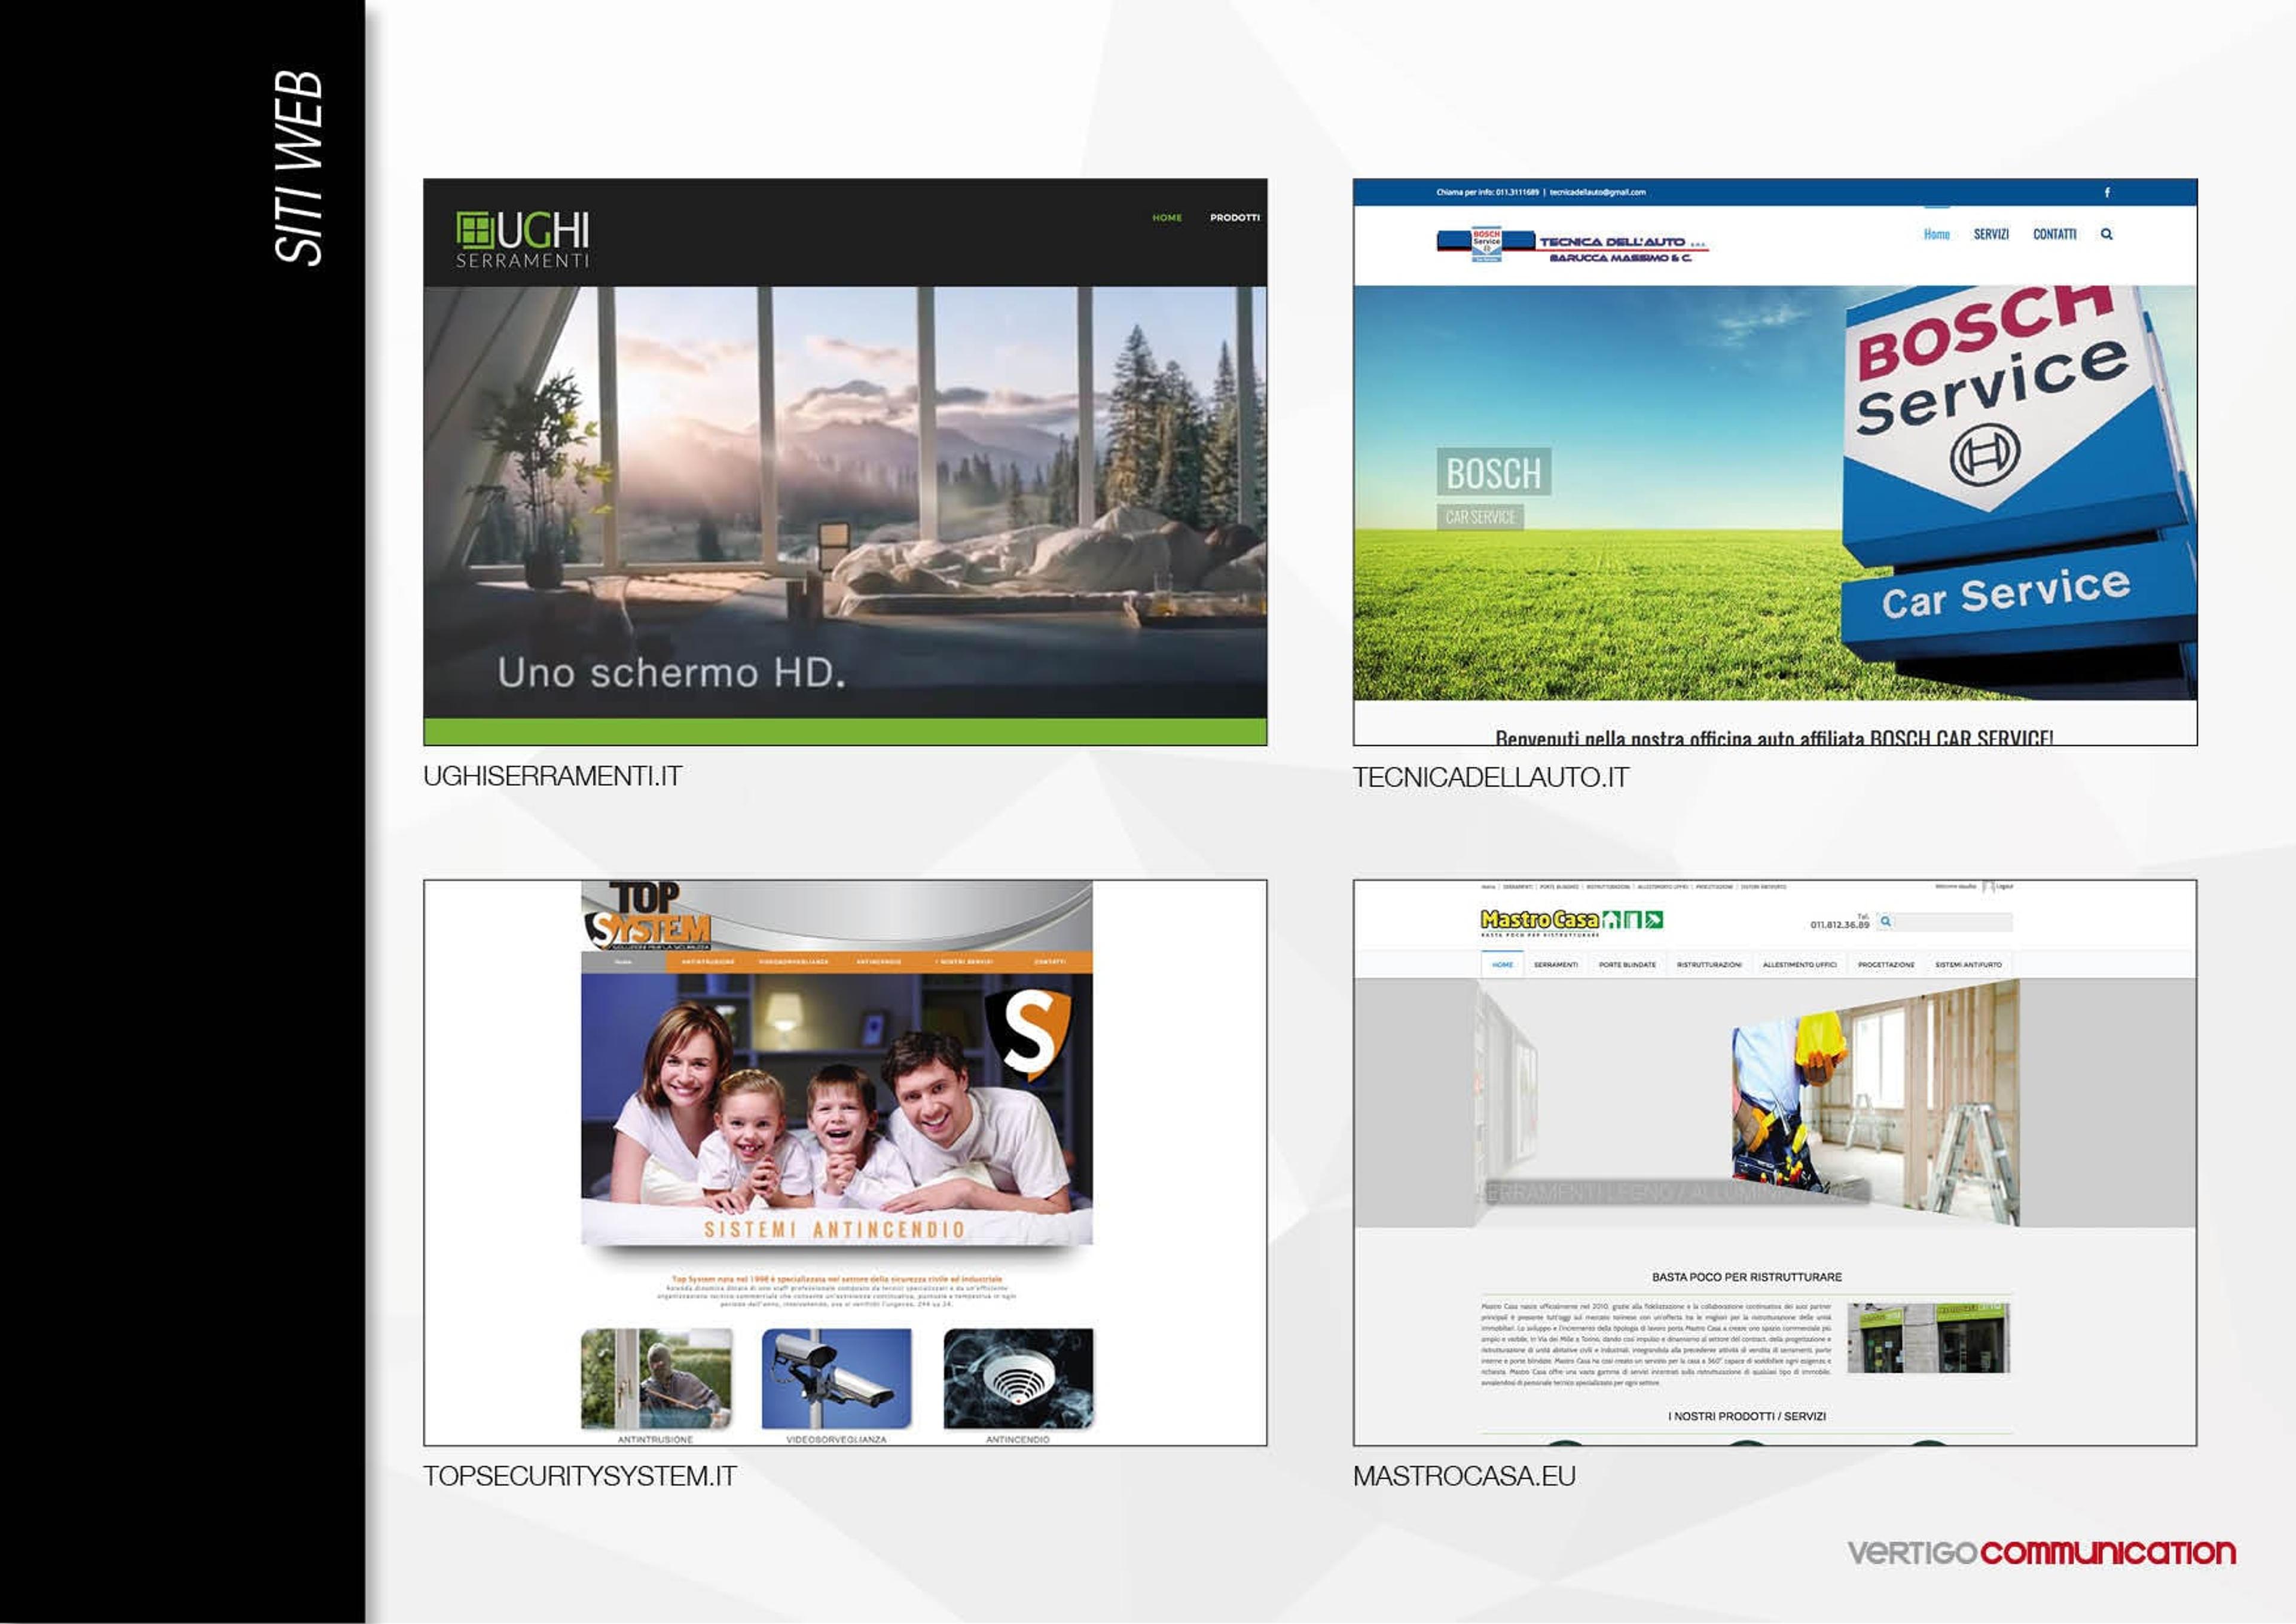Select the PORTE BLINDATE tab on Mastro Casa
The image size is (2296, 1624).
click(1627, 965)
